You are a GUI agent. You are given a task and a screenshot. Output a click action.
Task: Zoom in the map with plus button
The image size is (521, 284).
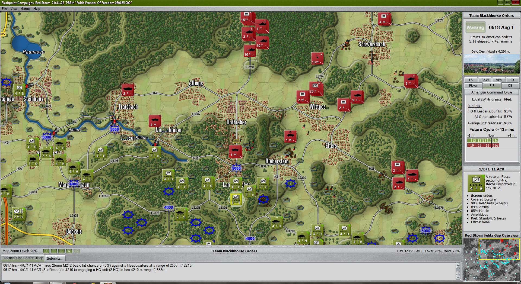point(46,251)
